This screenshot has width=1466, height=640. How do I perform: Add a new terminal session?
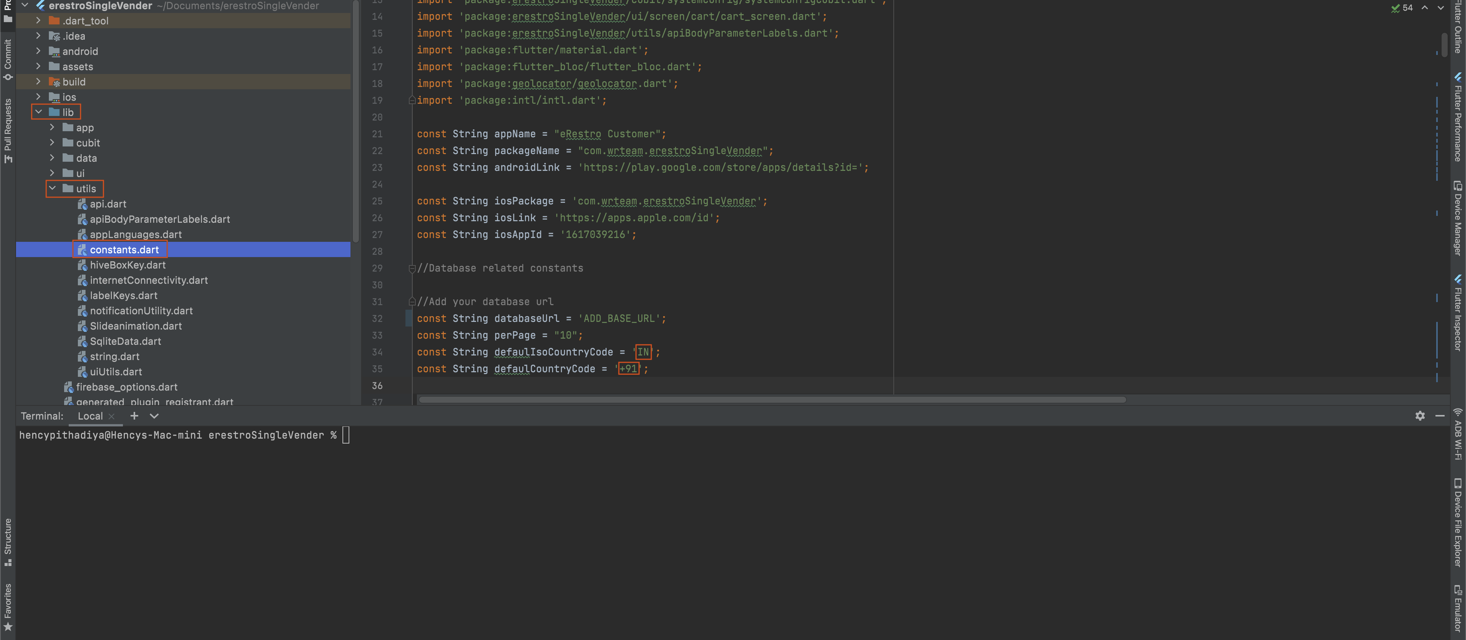[134, 416]
